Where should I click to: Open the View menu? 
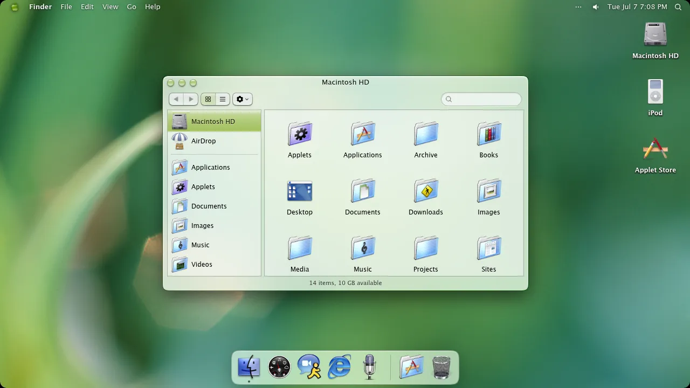(110, 7)
